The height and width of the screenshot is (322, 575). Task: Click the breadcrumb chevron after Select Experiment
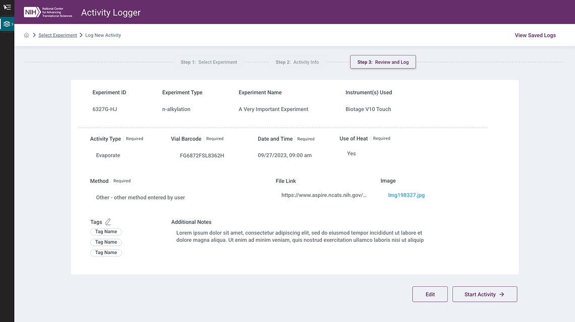(x=81, y=35)
